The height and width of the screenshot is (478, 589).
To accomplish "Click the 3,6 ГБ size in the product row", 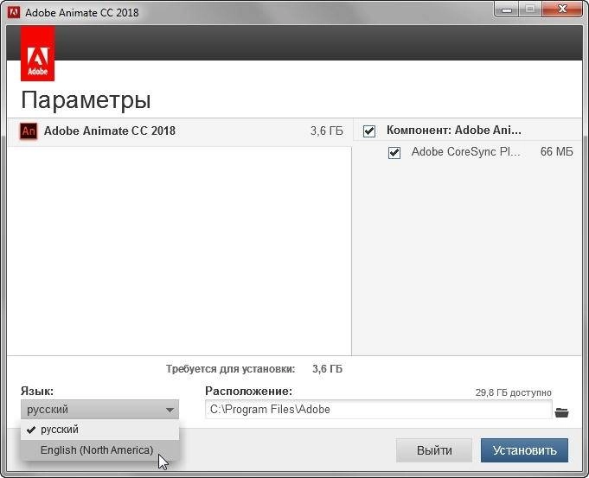I will click(326, 131).
